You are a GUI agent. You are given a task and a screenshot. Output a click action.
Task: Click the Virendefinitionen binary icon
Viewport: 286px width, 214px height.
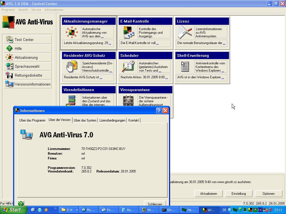[71, 100]
